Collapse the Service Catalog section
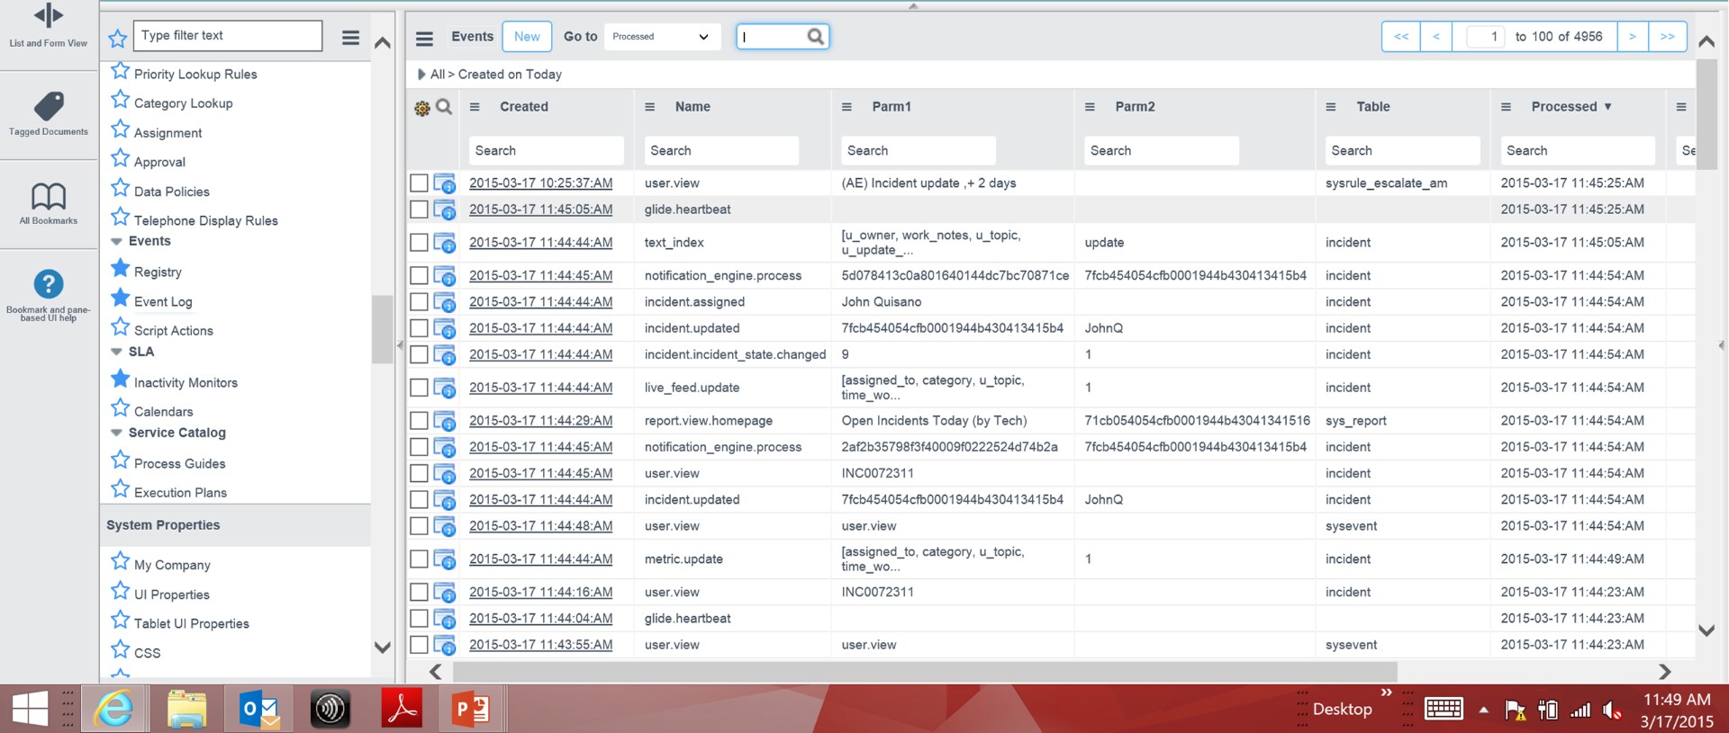This screenshot has width=1729, height=733. pos(116,433)
